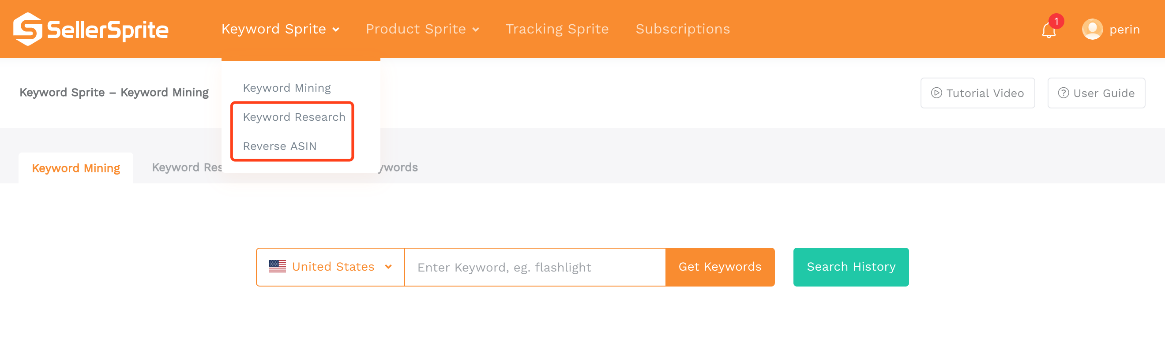
Task: Click the Search History button
Action: pyautogui.click(x=851, y=267)
